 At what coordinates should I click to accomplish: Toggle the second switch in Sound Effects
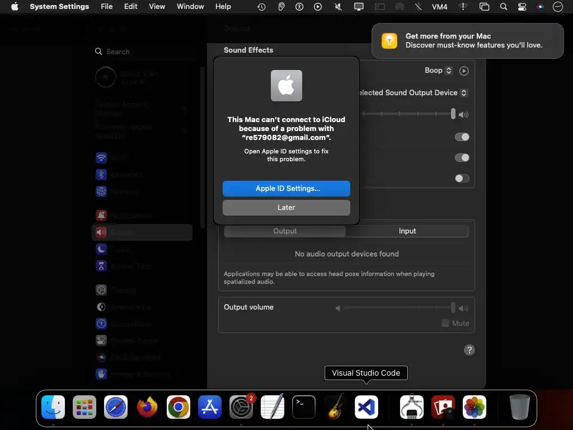pyautogui.click(x=462, y=157)
